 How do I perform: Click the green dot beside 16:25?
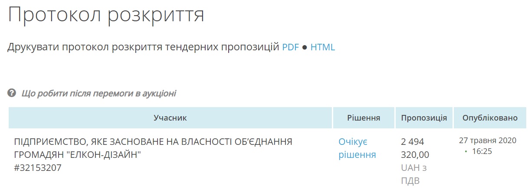click(x=466, y=152)
